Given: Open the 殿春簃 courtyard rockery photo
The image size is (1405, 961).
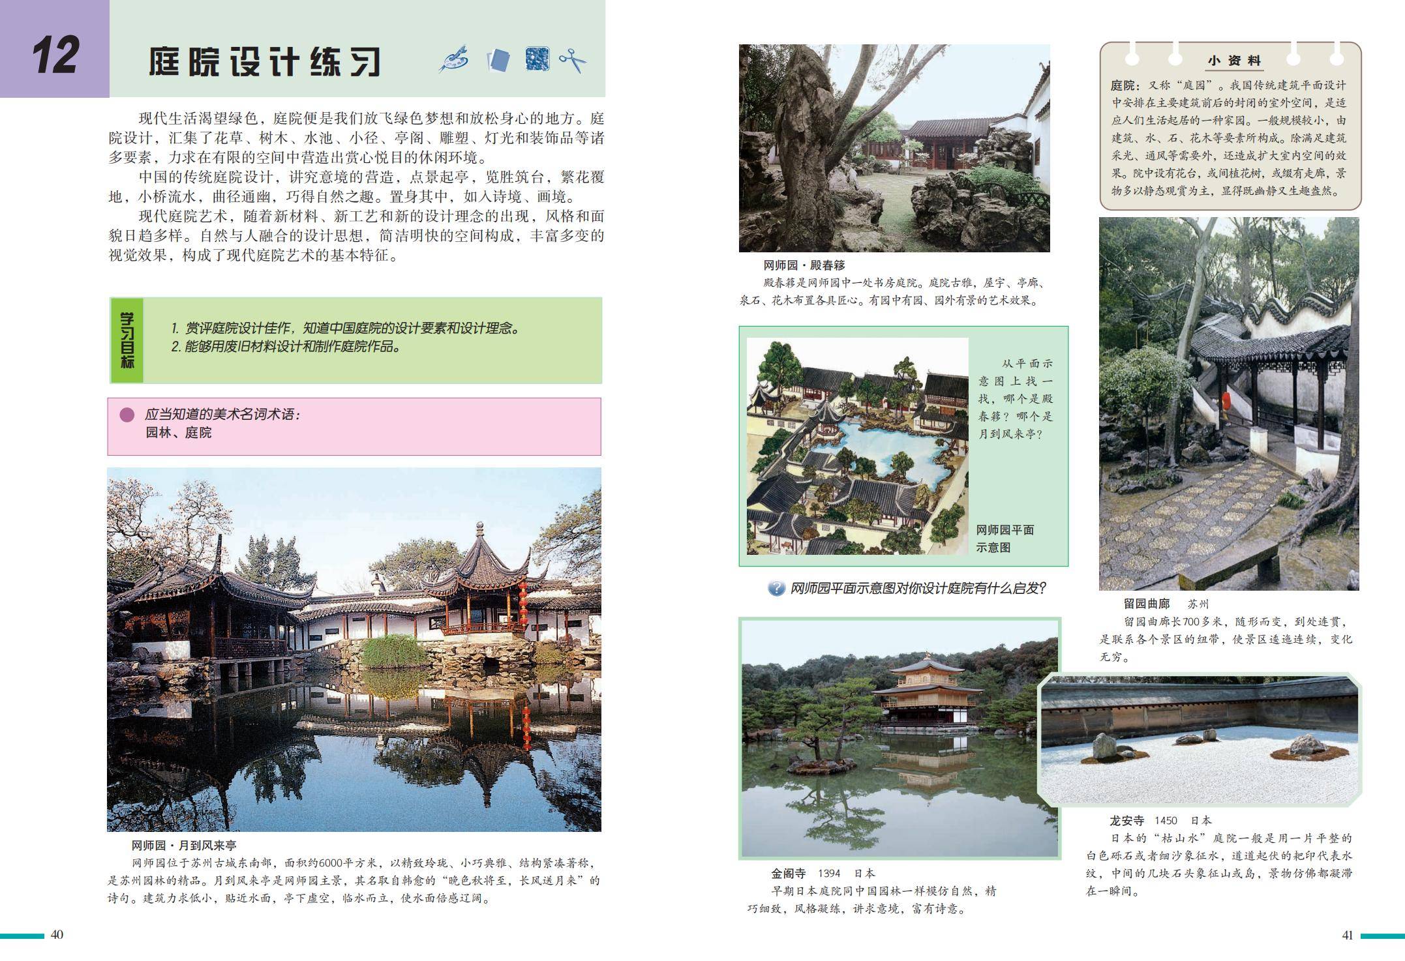Looking at the screenshot, I should coord(894,148).
